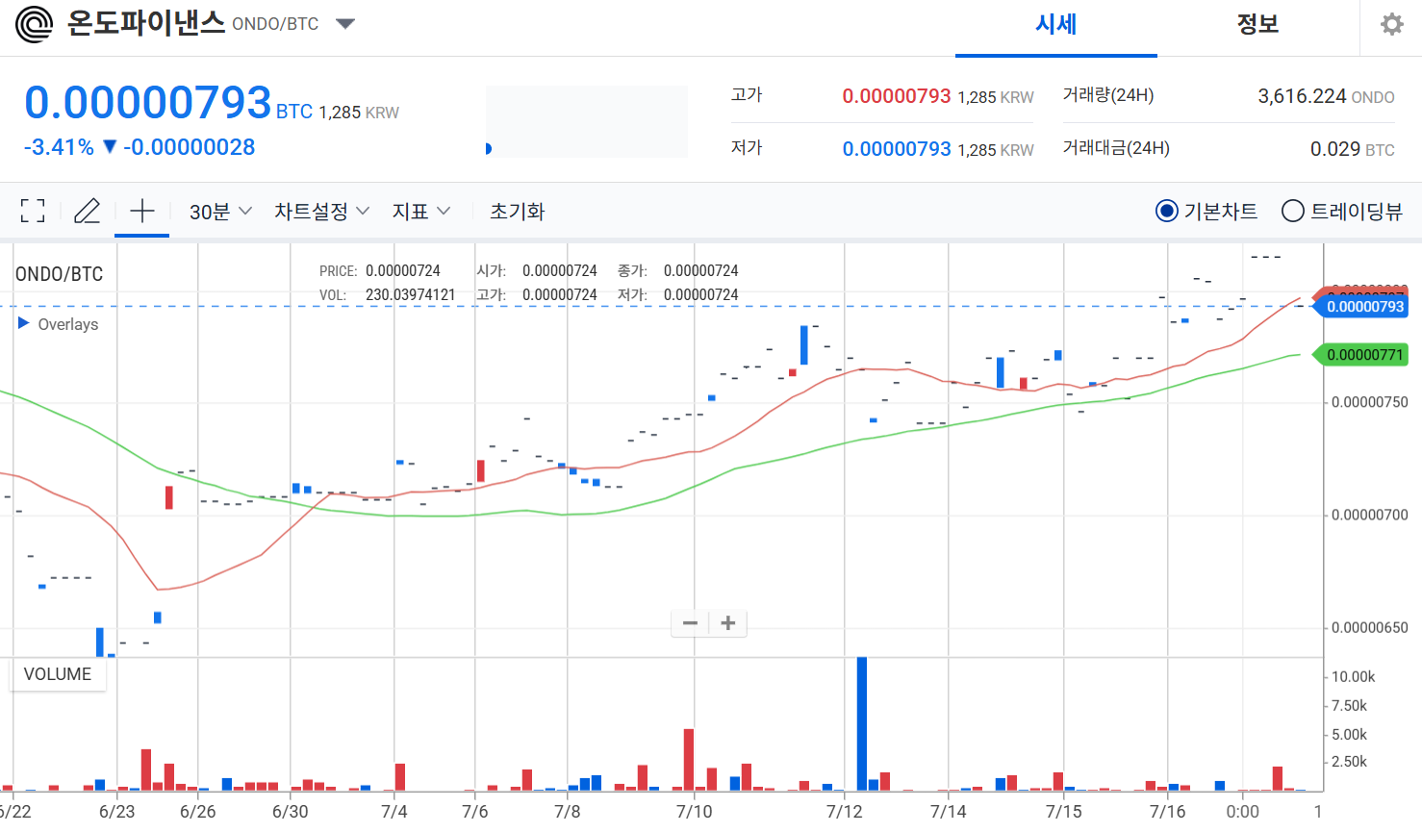1422x833 pixels.
Task: Click the -3.41% change value
Action: tap(59, 147)
